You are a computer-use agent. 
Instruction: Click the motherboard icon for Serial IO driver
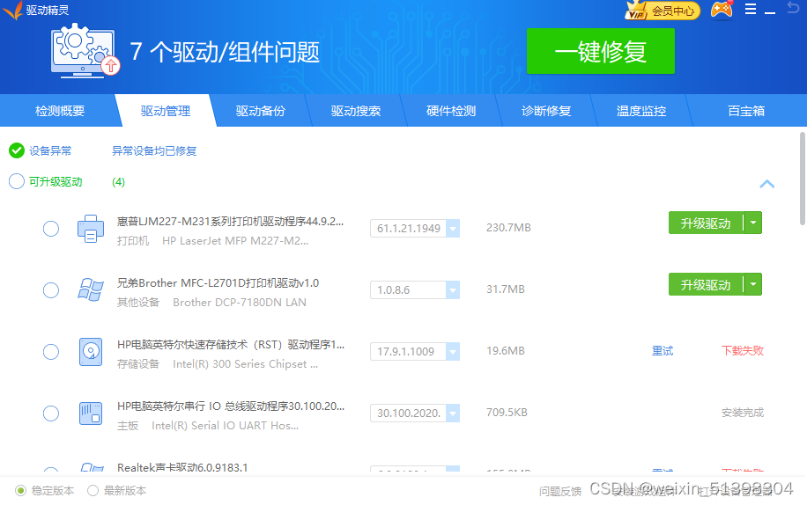click(91, 414)
